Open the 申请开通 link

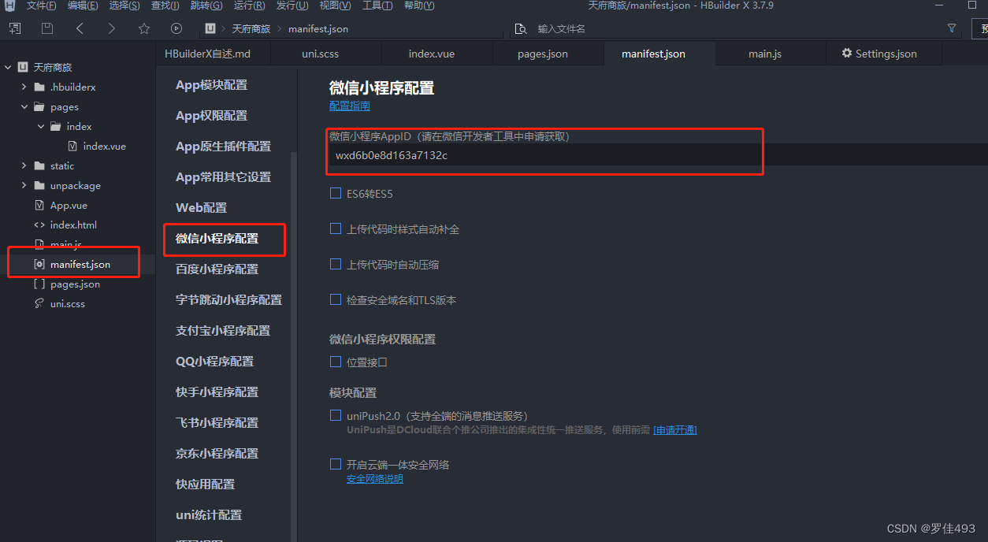point(675,429)
